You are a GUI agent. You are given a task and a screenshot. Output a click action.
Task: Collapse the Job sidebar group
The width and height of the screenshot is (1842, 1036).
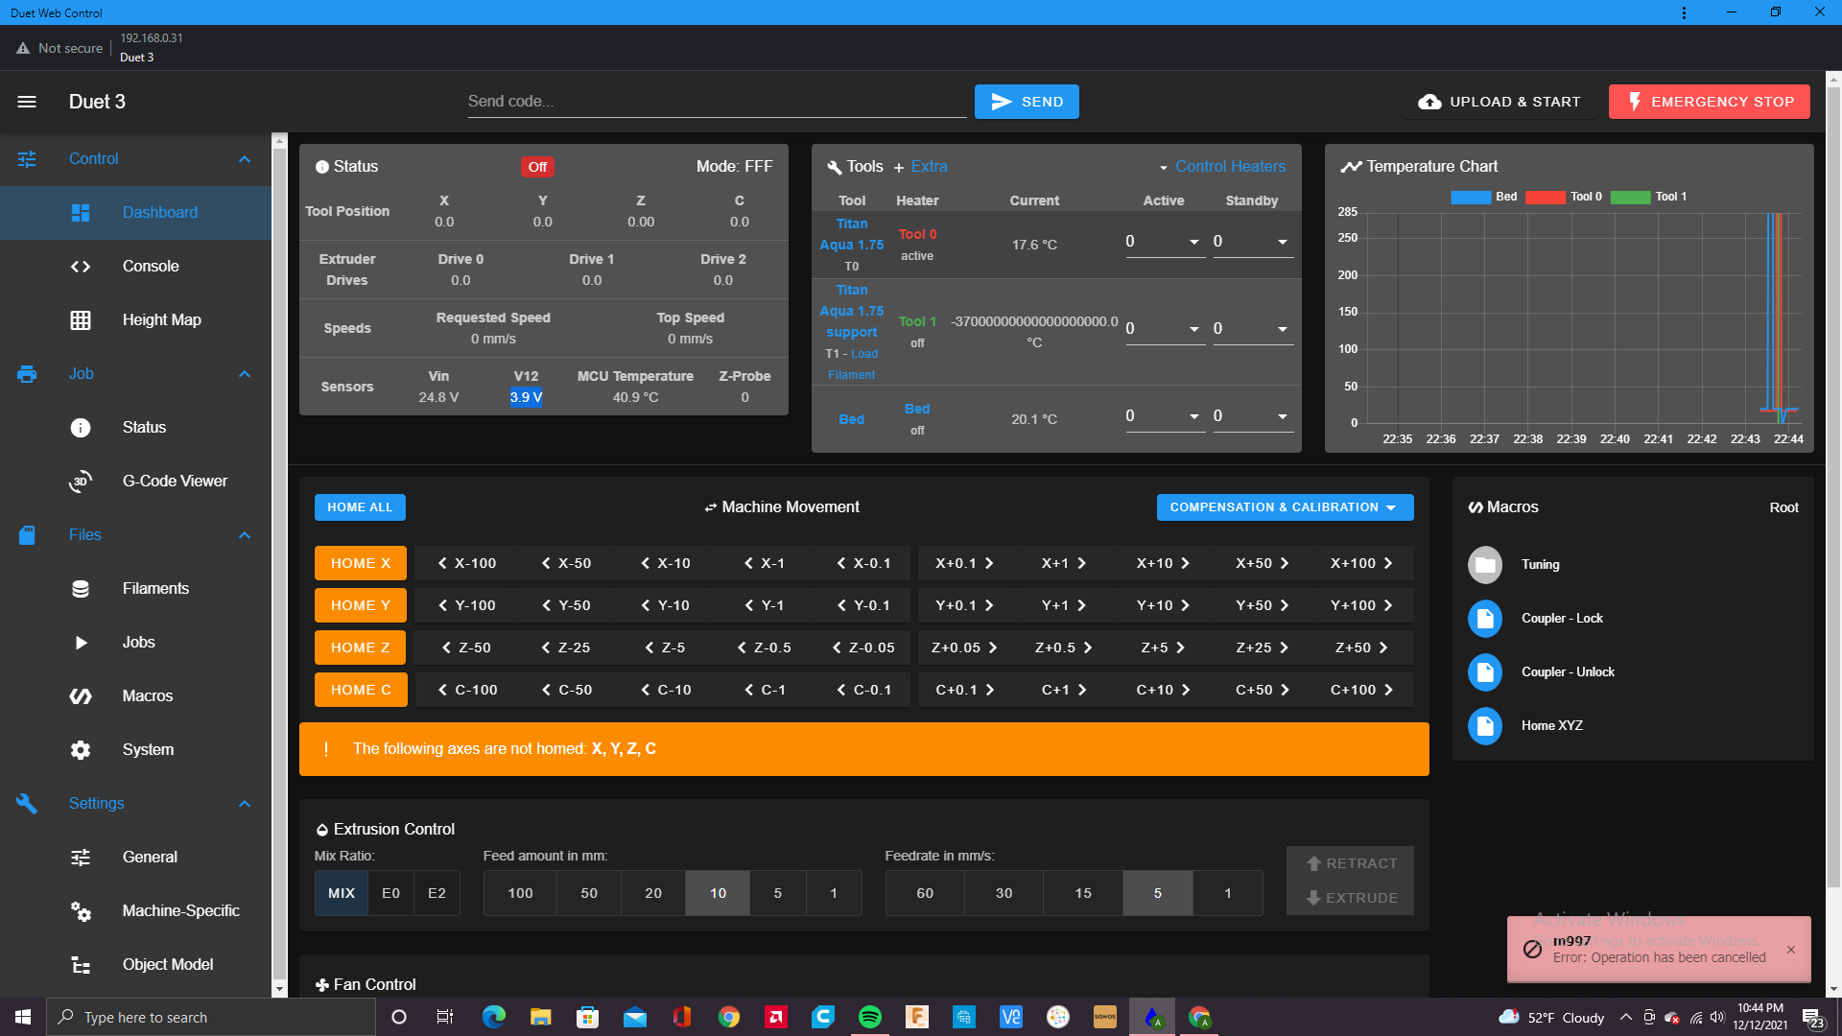pos(245,374)
